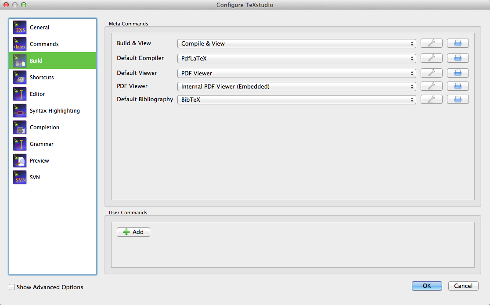Select the Build page icon in sidebar
This screenshot has height=305, width=490.
(x=20, y=61)
